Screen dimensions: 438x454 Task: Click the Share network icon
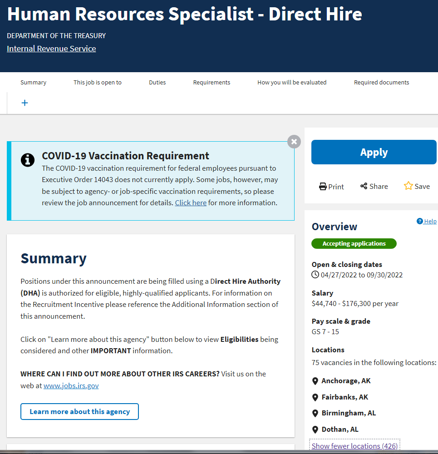coord(364,186)
